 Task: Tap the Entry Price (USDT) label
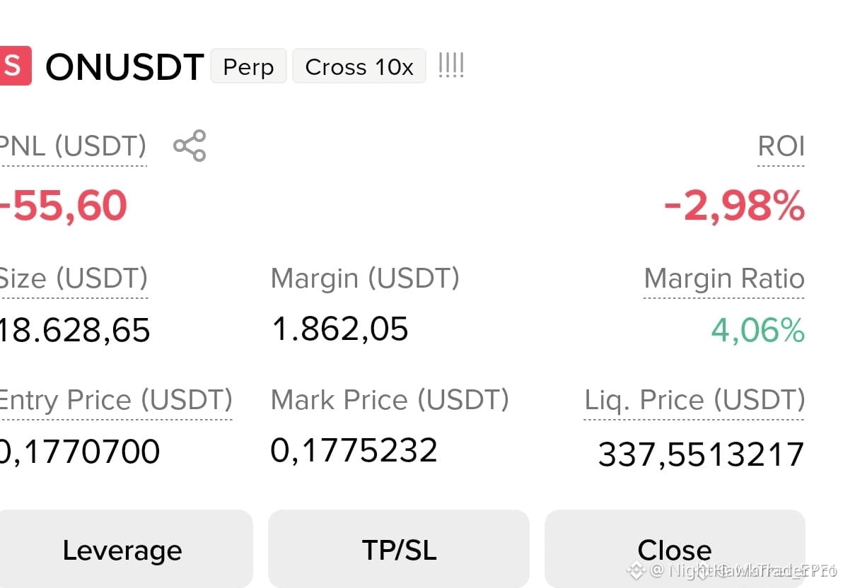[115, 400]
